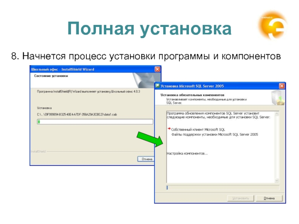Image resolution: width=299 pixels, height=224 pixels.
Task: Click the Полная установка slide title
Action: tap(149, 29)
